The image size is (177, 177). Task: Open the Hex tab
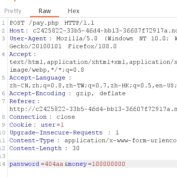tap(74, 11)
